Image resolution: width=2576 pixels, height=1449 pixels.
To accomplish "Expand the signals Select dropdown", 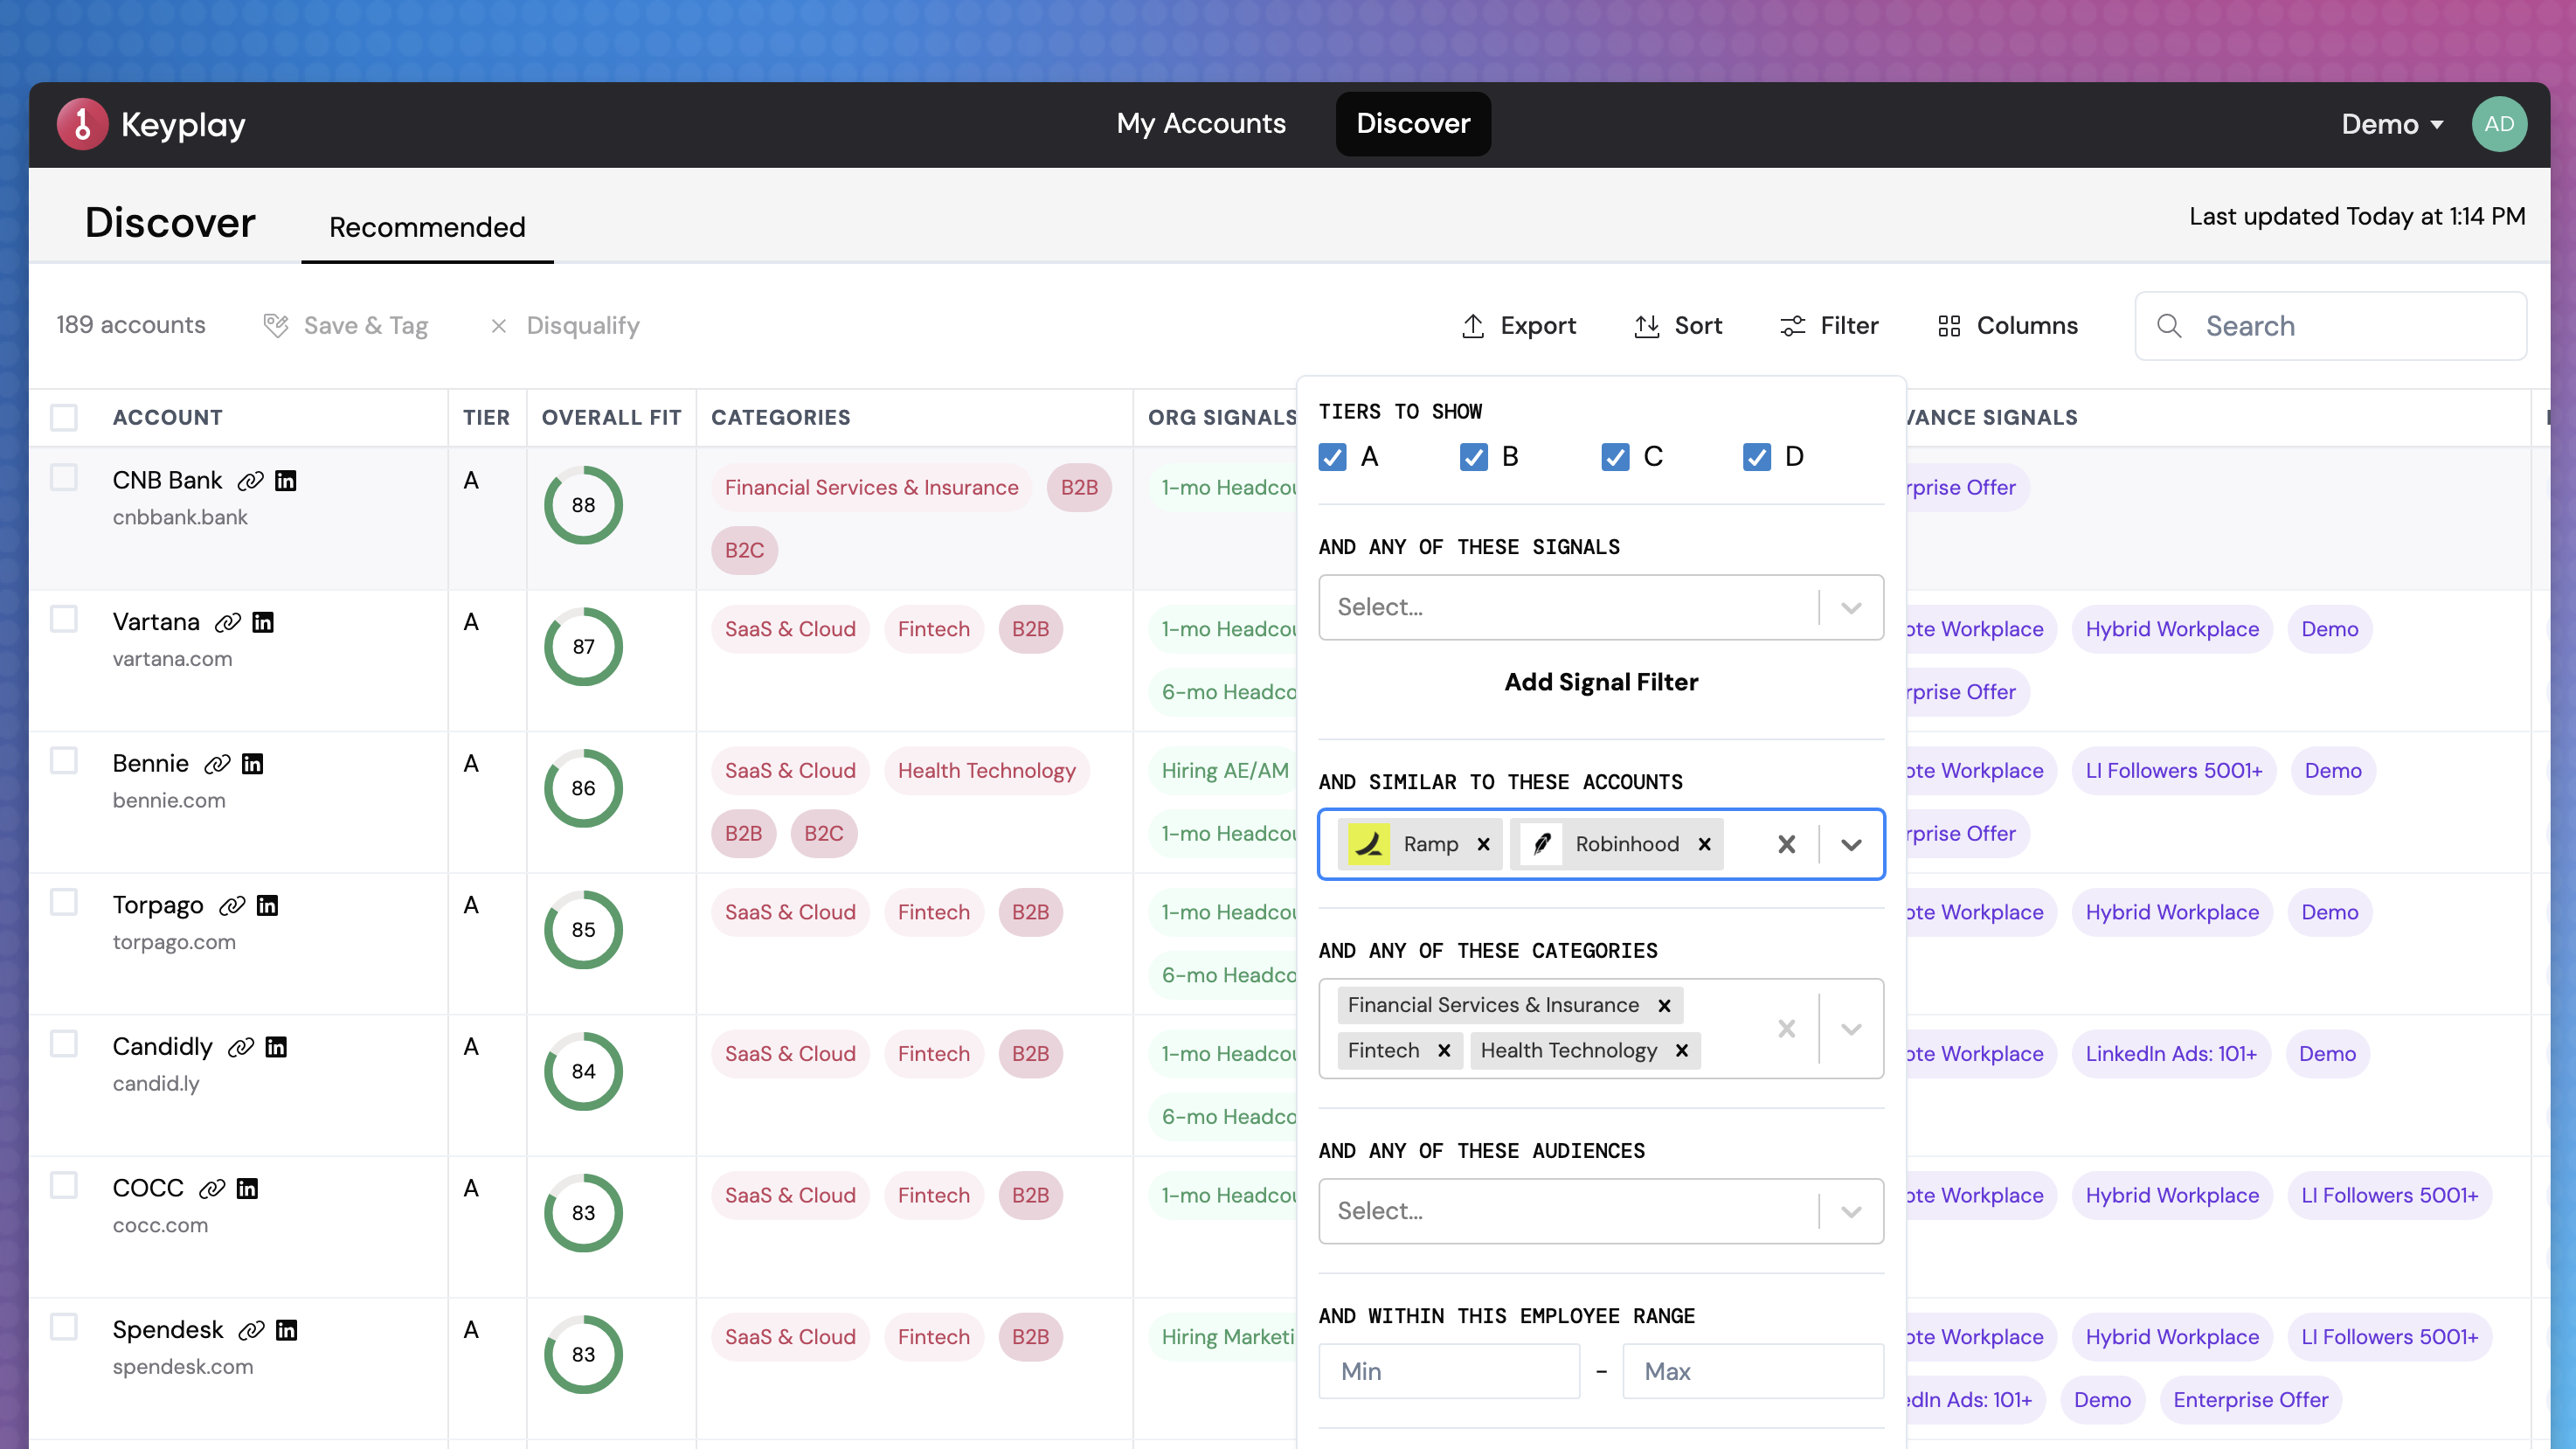I will (x=1851, y=607).
